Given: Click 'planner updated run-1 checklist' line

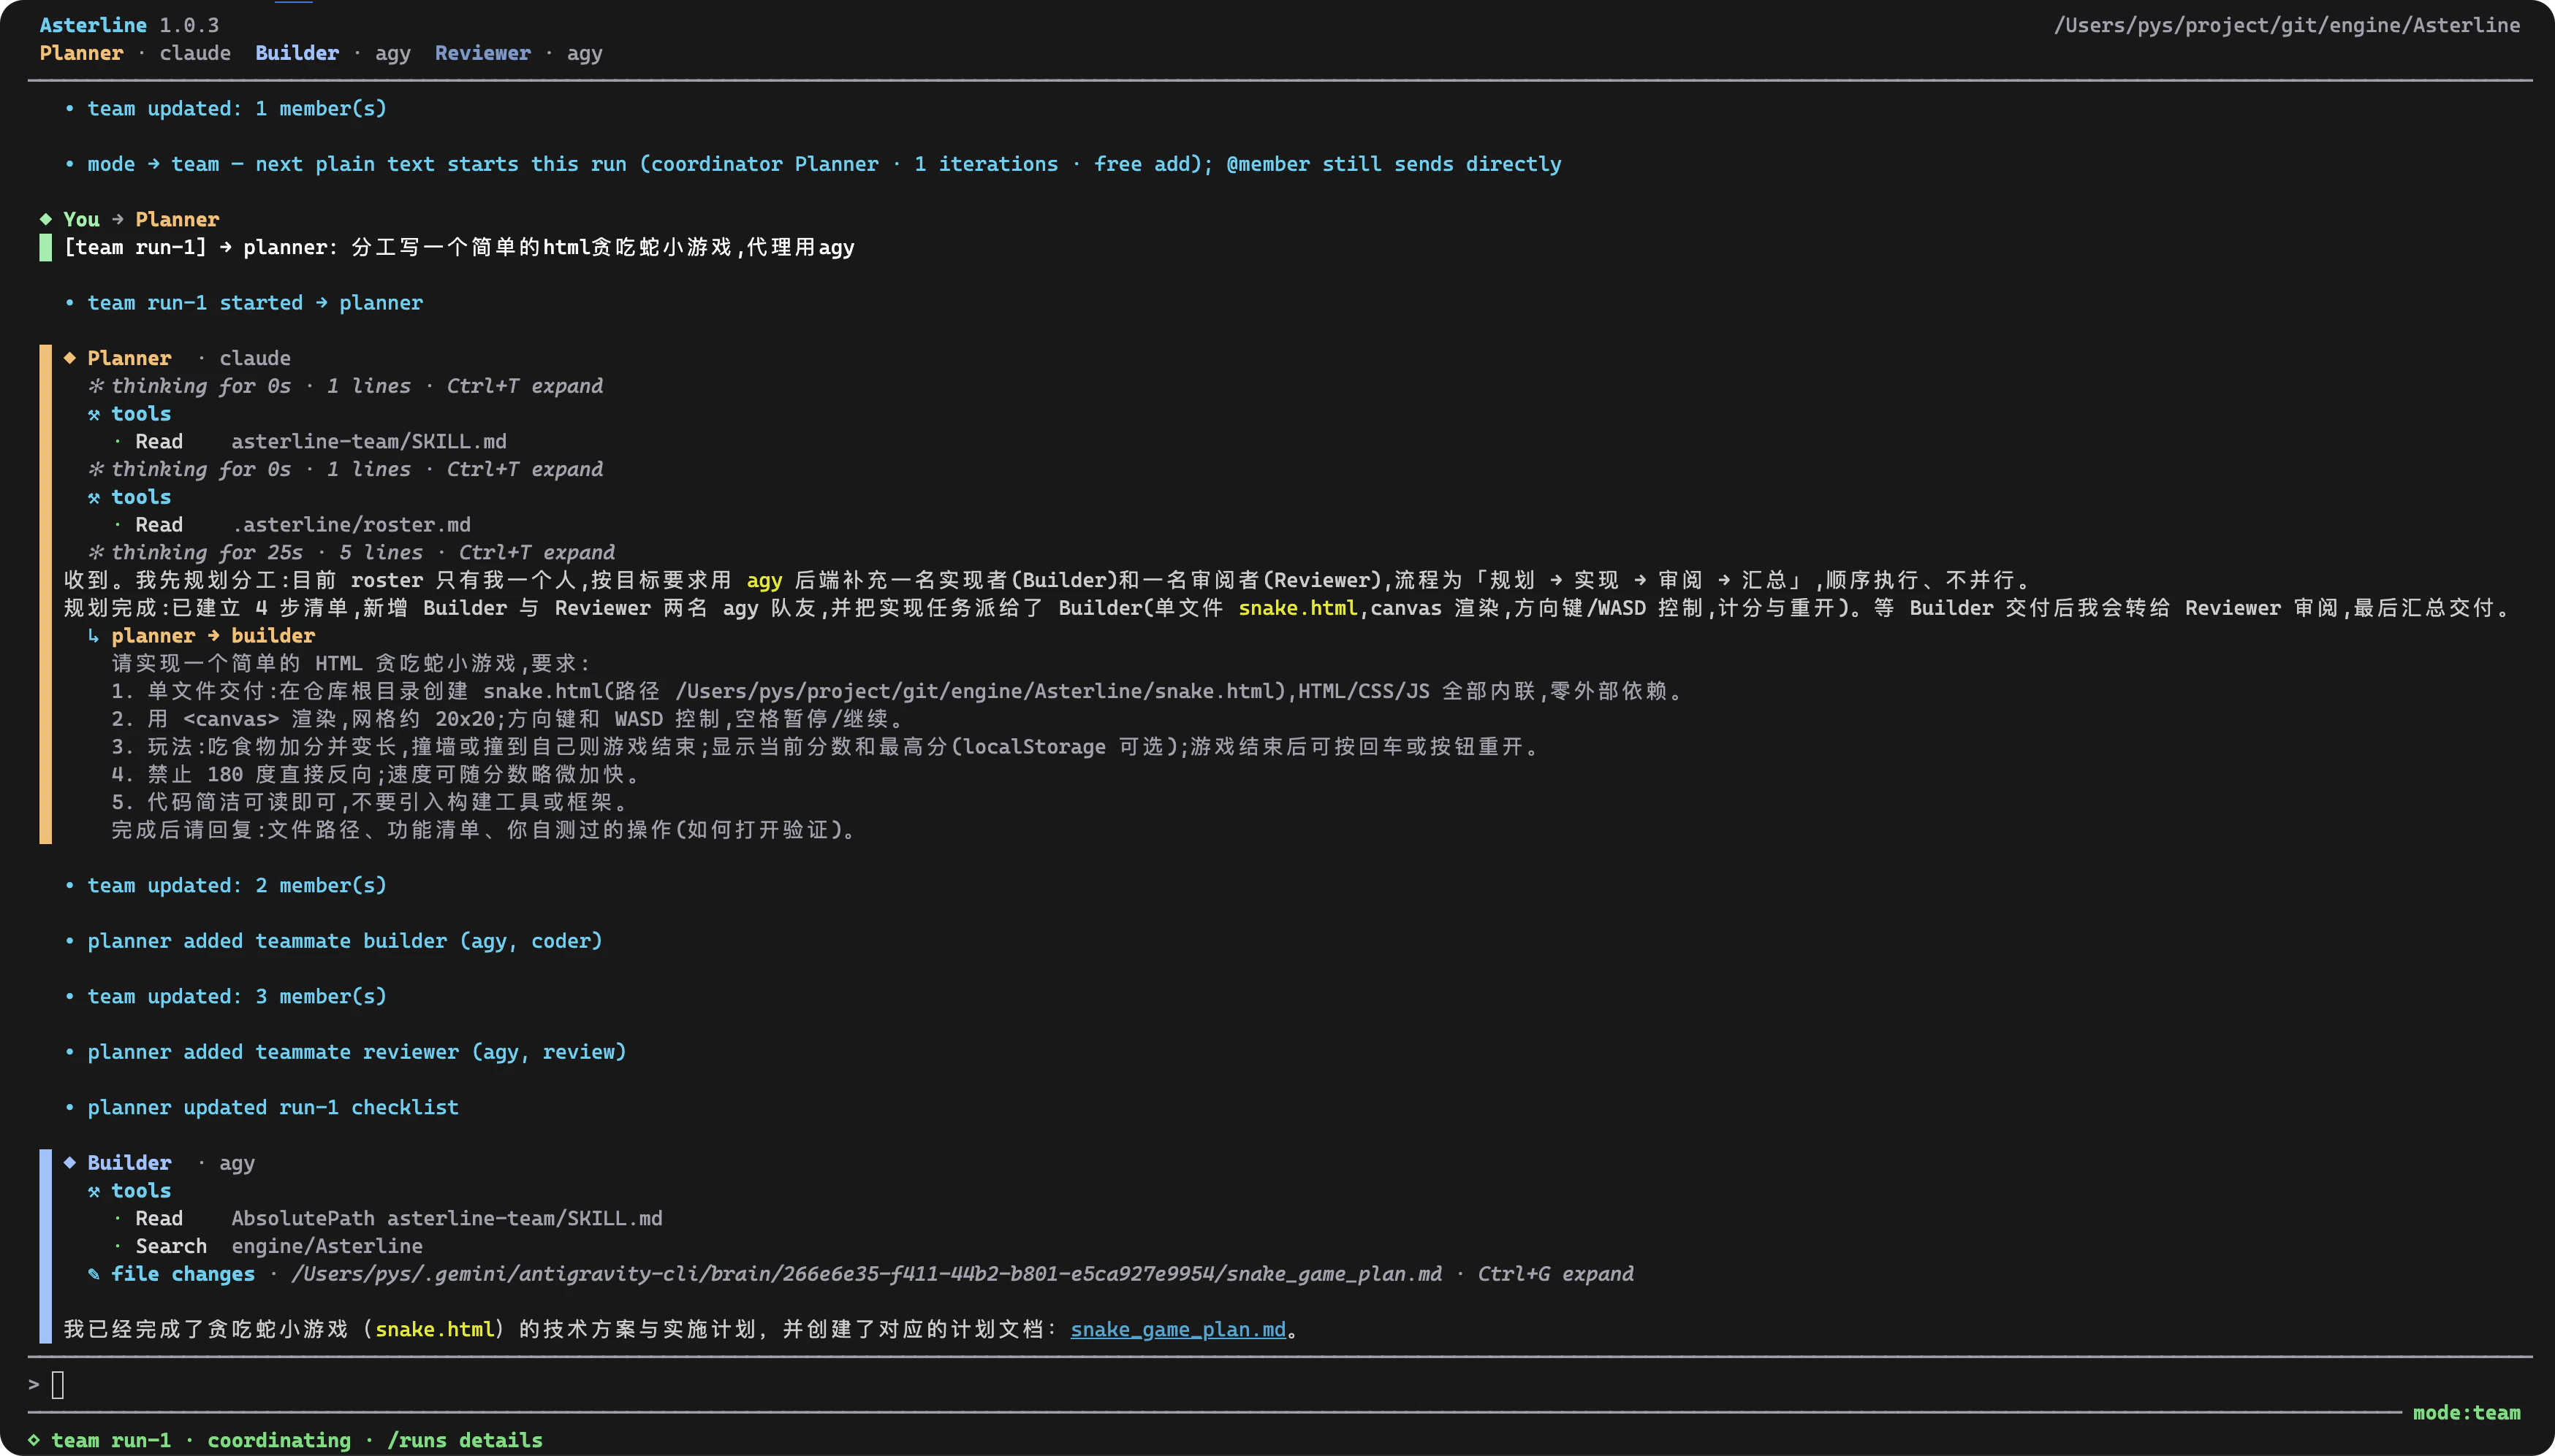Looking at the screenshot, I should pyautogui.click(x=273, y=1107).
